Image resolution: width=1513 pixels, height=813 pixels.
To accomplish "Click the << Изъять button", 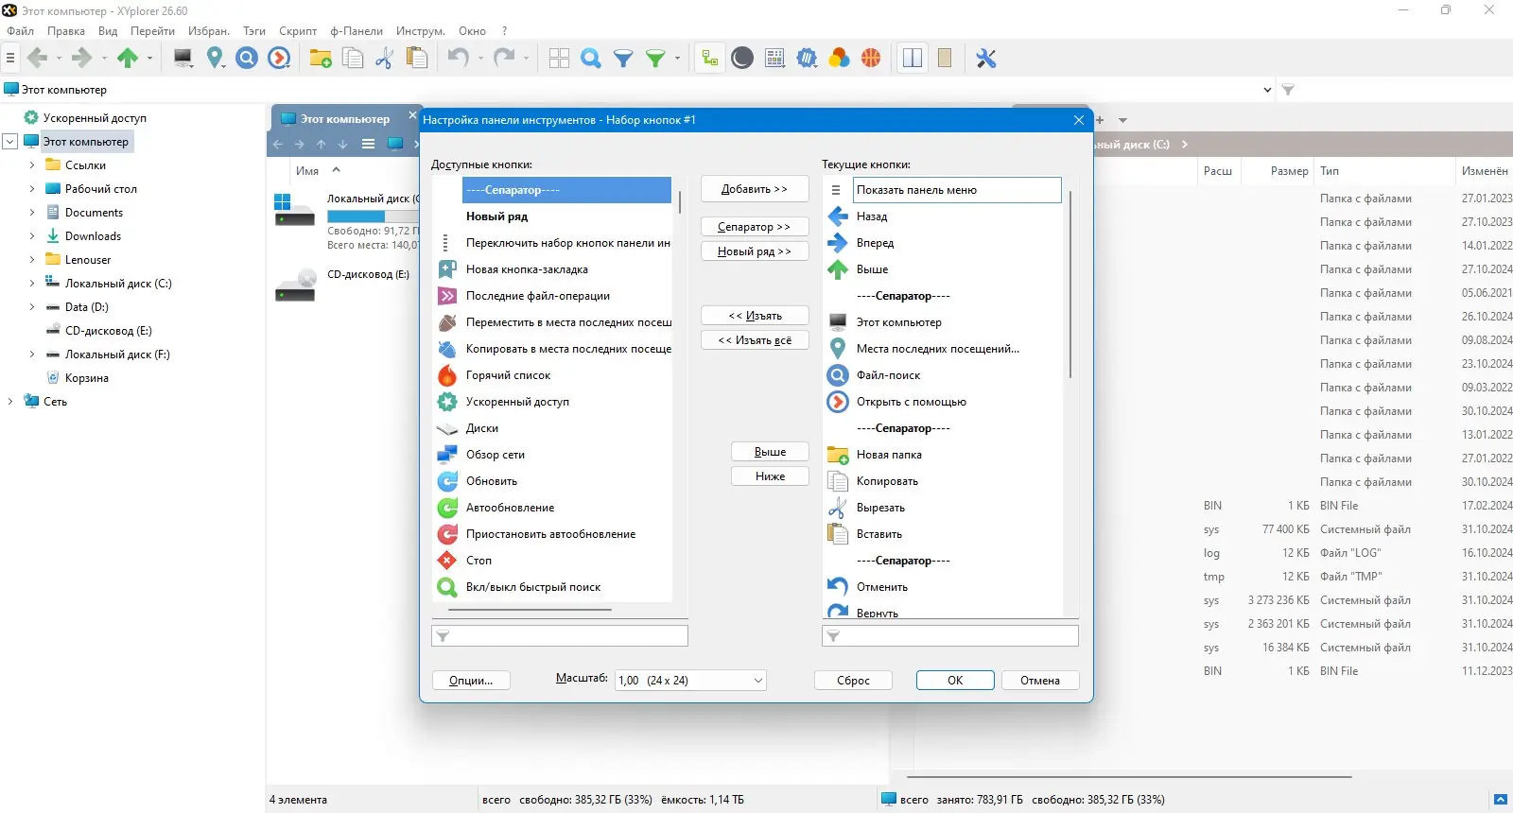I will coord(755,316).
